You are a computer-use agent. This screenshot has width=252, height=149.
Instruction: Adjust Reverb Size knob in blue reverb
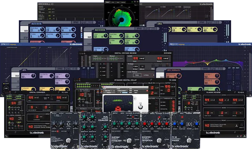tap(73, 30)
